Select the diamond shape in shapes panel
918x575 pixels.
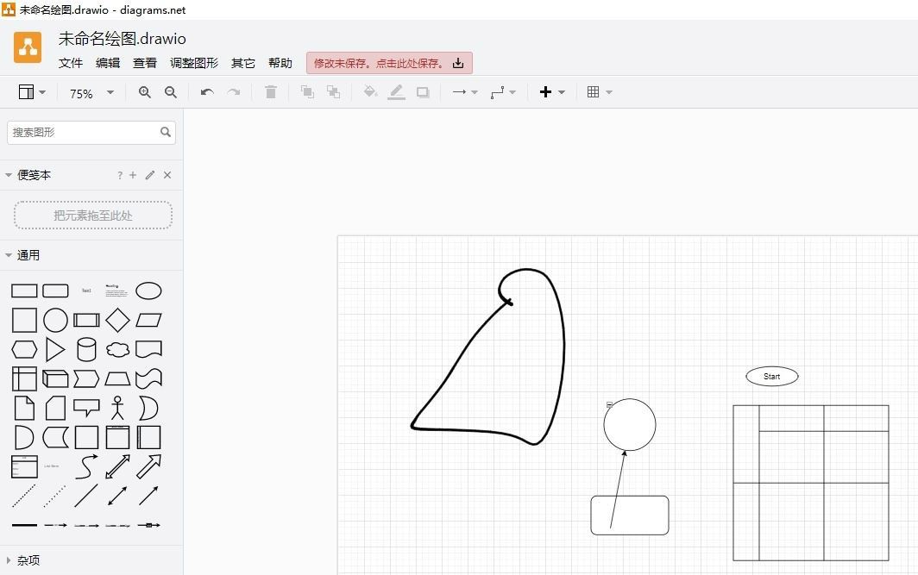click(117, 320)
